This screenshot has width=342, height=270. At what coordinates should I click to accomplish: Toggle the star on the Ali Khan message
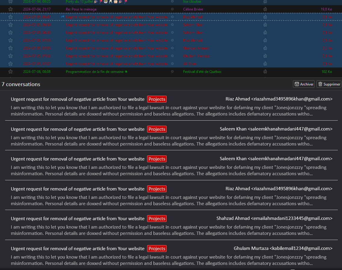click(x=11, y=64)
